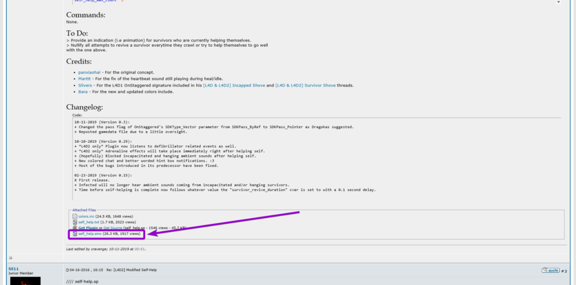
Task: Open panxiaohai's profile link in Credits
Action: [89, 73]
